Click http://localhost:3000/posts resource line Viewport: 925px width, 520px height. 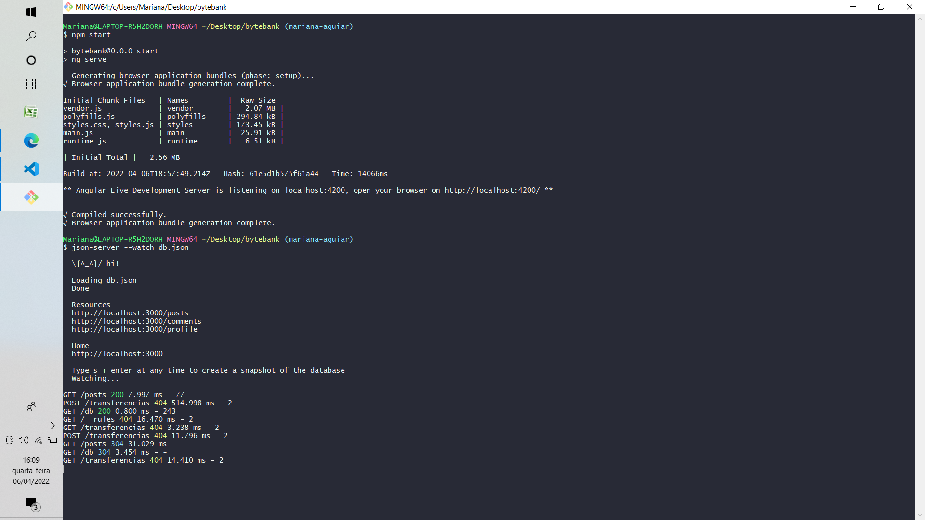tap(130, 313)
